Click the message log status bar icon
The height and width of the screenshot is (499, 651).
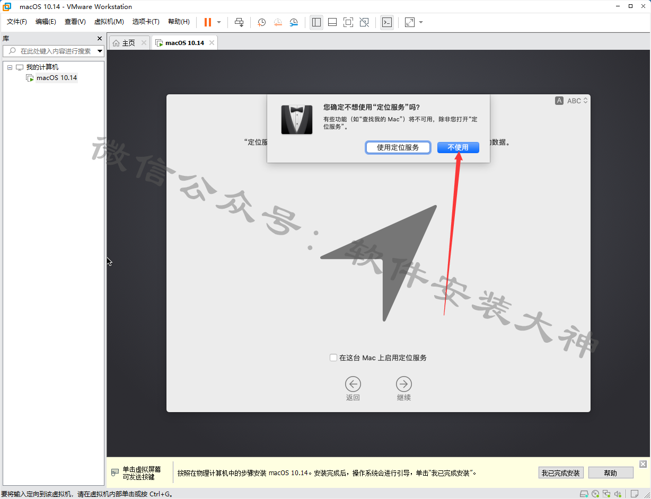coord(634,494)
